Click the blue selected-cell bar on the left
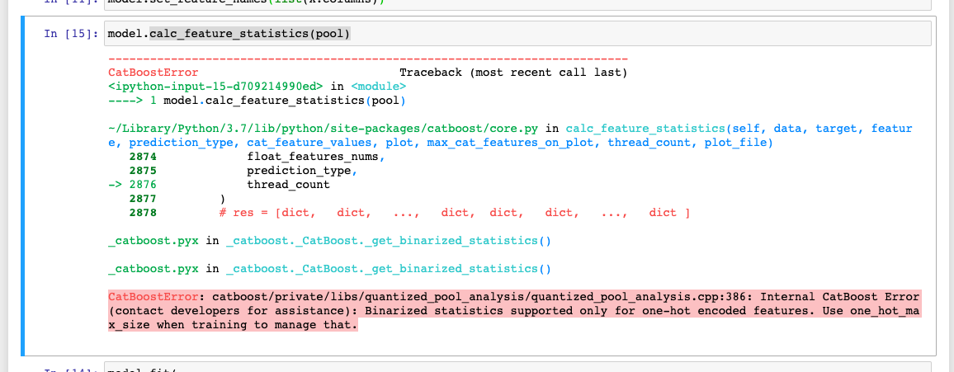The image size is (954, 372). (x=23, y=186)
